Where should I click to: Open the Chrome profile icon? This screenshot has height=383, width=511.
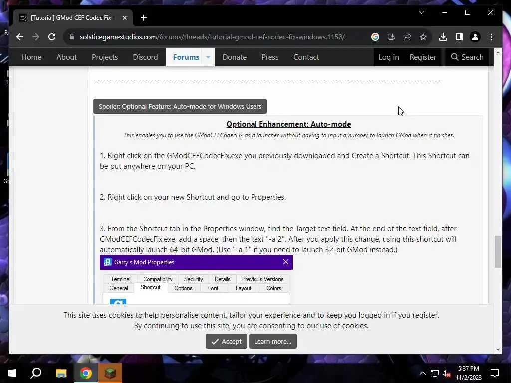(x=475, y=37)
